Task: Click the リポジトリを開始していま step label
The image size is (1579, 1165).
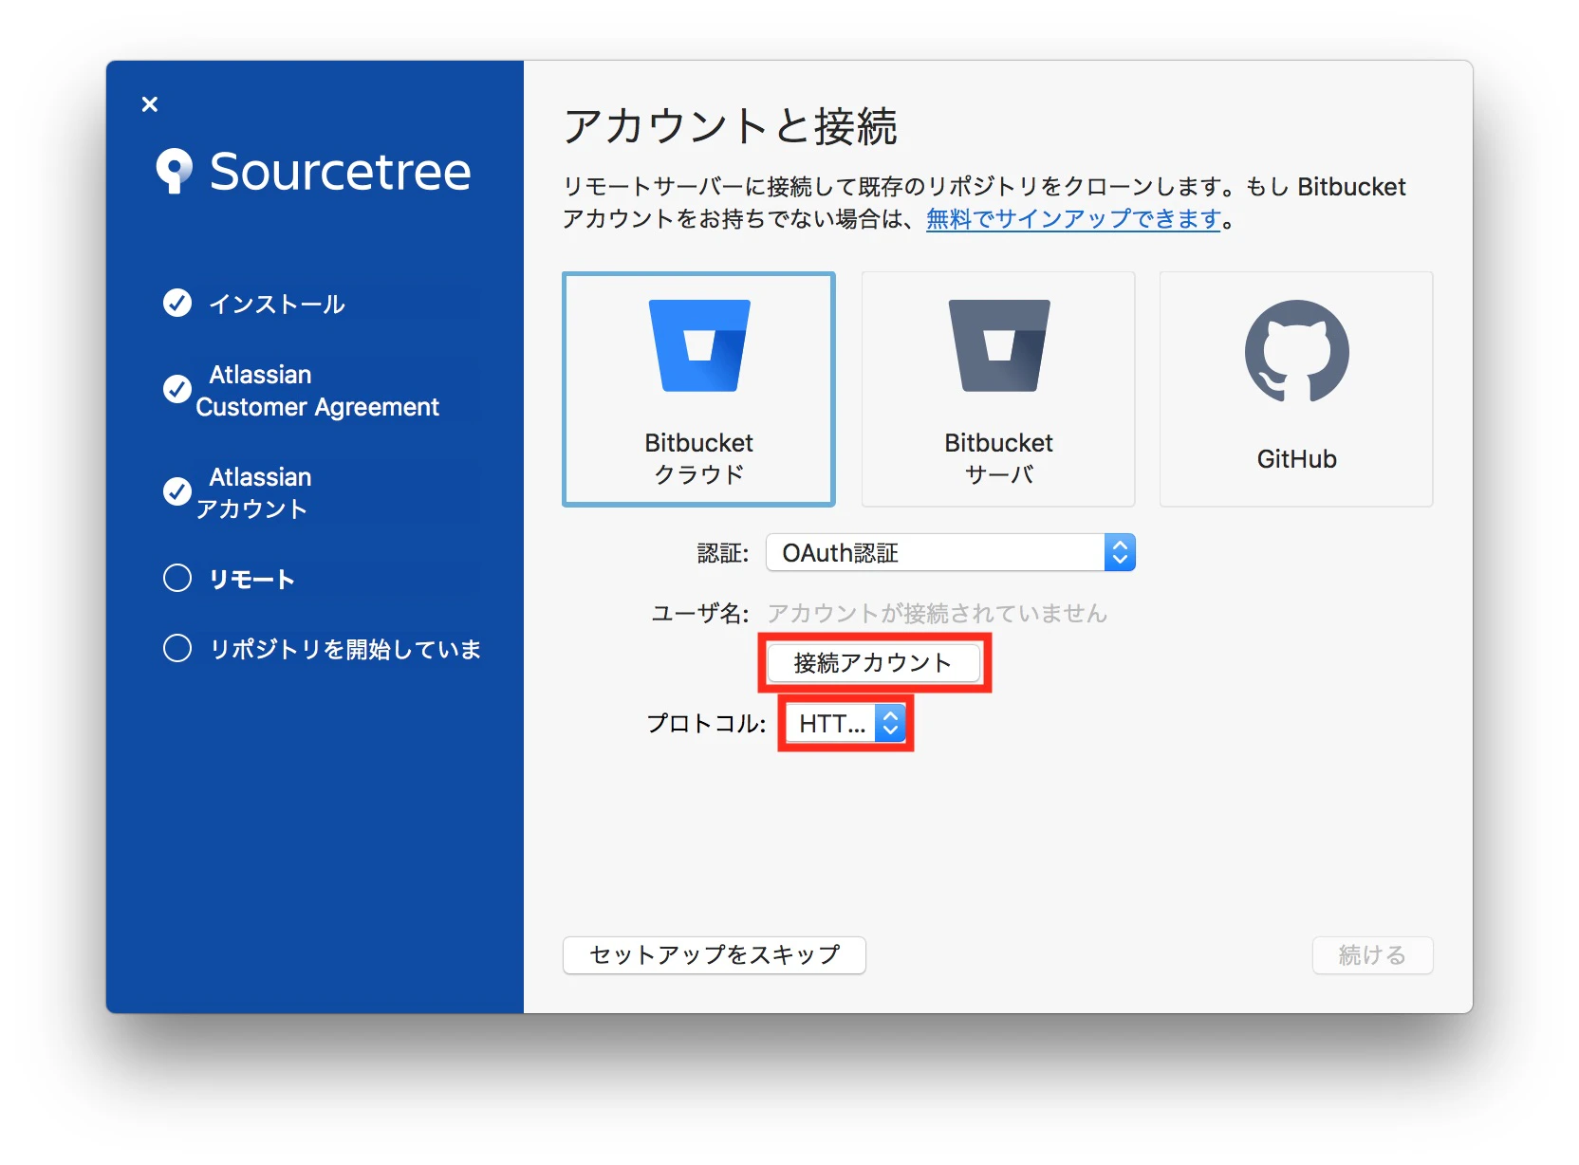Action: pos(346,649)
